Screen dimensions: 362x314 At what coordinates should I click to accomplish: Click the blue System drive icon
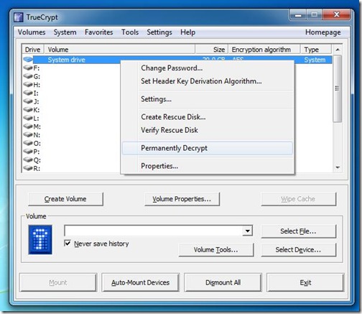[x=28, y=60]
